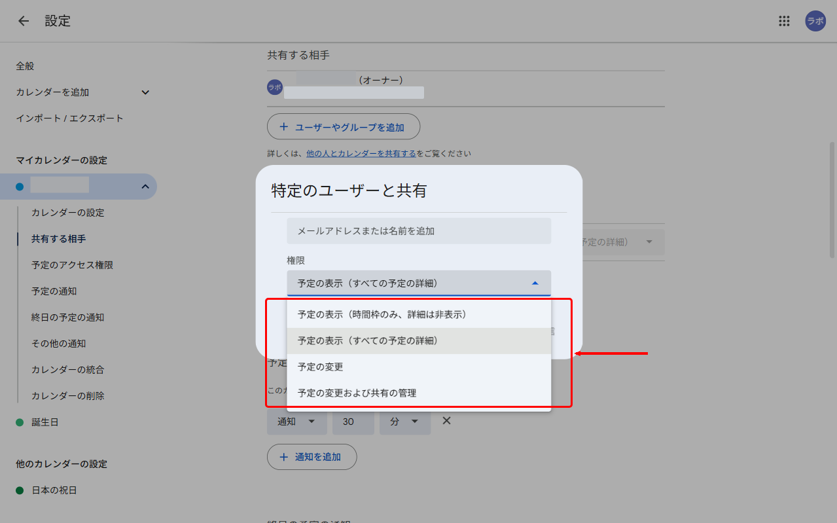
Task: Click the 30 minutes number field
Action: (x=353, y=422)
